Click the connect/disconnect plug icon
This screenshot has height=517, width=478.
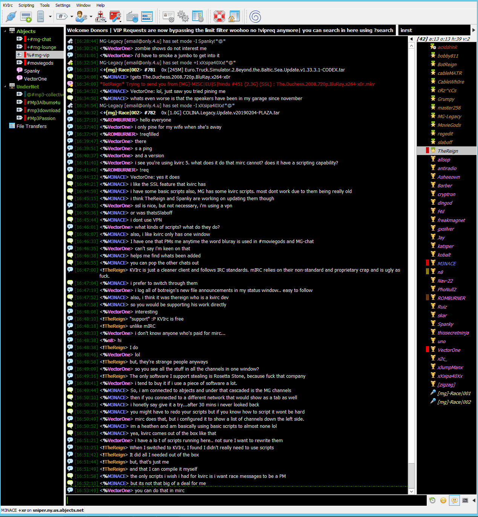pyautogui.click(x=11, y=17)
